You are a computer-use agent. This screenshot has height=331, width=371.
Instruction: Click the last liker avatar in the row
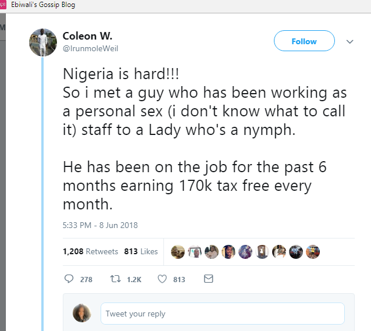[313, 251]
